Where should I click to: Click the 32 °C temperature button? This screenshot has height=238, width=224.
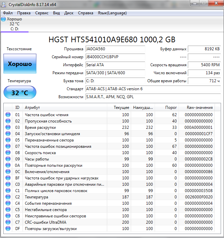coord(20,93)
